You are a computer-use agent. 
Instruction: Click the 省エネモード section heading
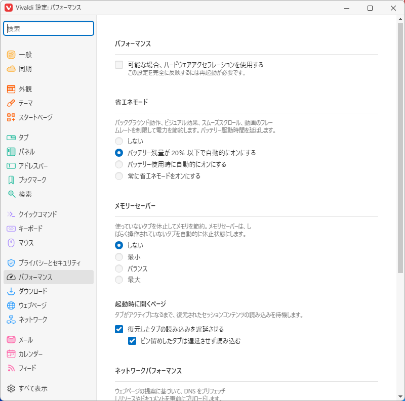[x=131, y=102]
